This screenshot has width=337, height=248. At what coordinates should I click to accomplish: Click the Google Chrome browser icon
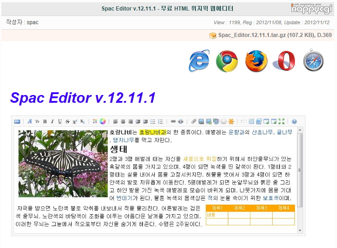point(227,61)
